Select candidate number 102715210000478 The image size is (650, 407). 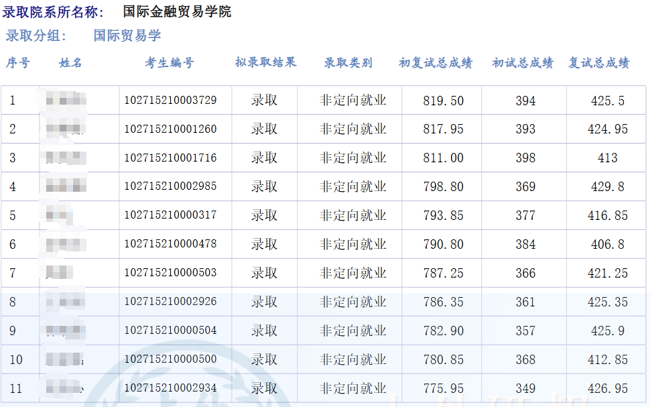pyautogui.click(x=170, y=243)
